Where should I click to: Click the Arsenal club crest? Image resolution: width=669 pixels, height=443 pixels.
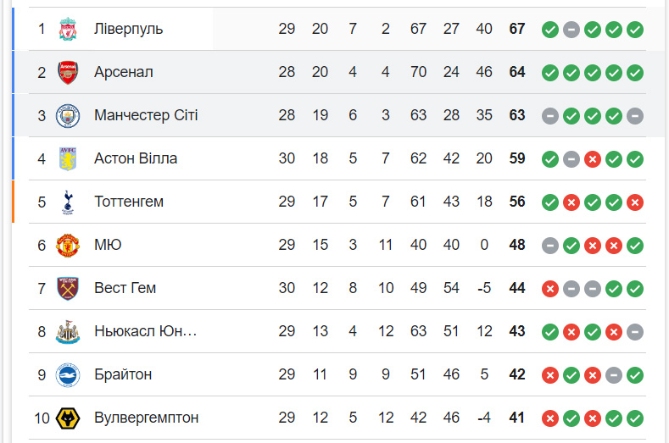67,73
